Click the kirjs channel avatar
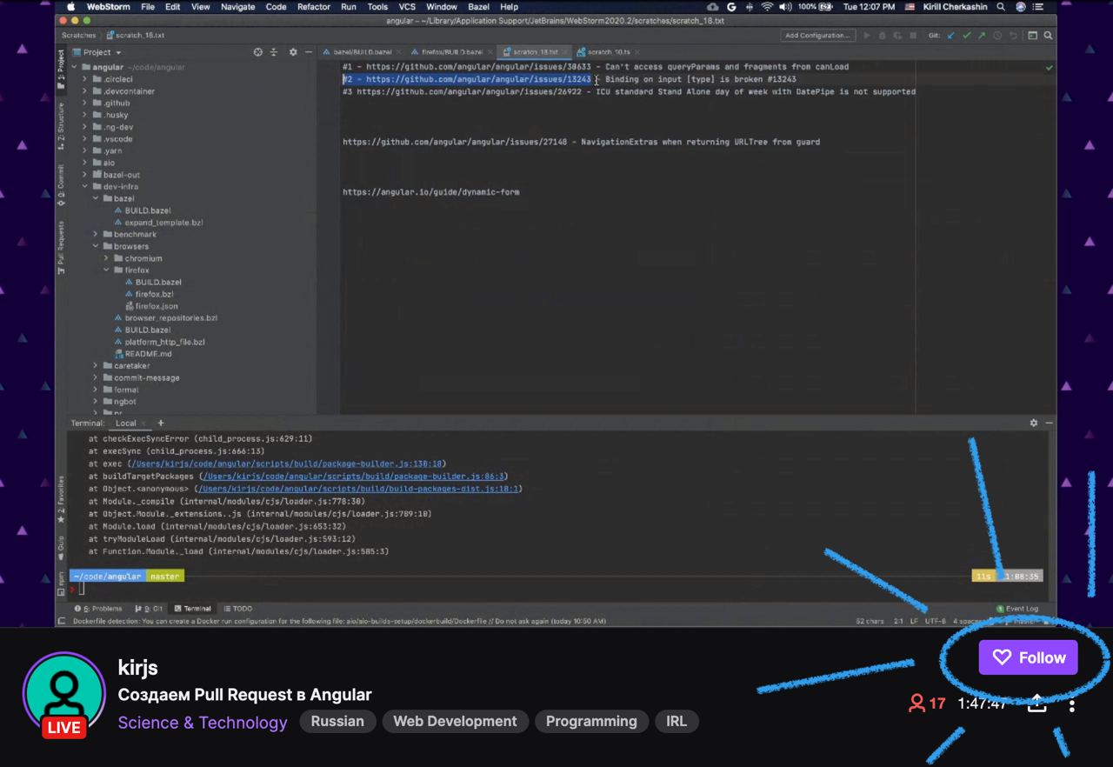The image size is (1113, 767). click(x=65, y=695)
